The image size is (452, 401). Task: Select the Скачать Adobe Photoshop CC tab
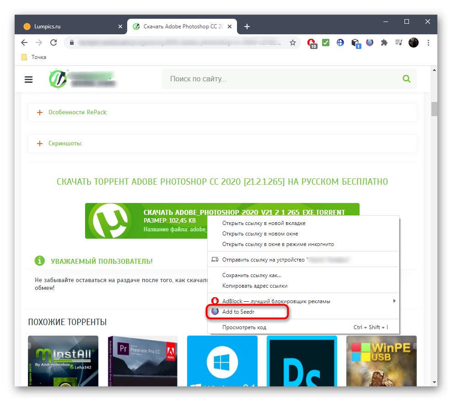[182, 27]
